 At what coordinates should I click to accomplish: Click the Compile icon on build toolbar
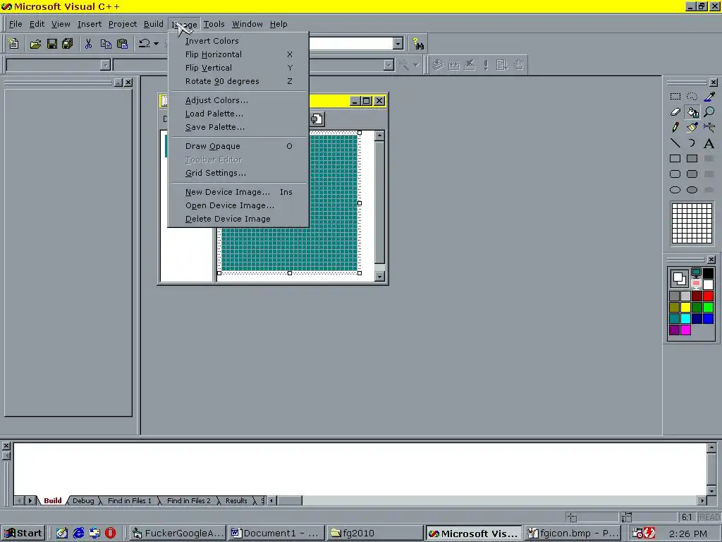[438, 65]
